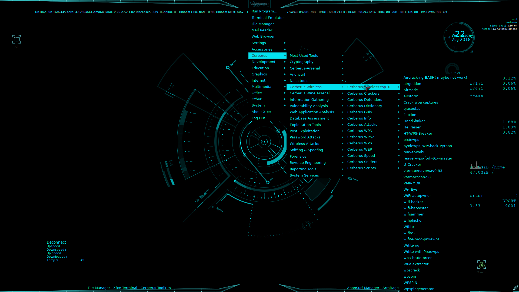Select Log Out from main menu
The width and height of the screenshot is (519, 292).
258,118
